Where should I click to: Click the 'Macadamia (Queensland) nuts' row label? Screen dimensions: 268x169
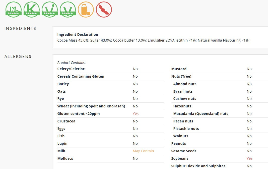click(201, 114)
